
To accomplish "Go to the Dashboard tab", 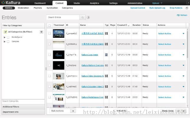I will [40, 3].
